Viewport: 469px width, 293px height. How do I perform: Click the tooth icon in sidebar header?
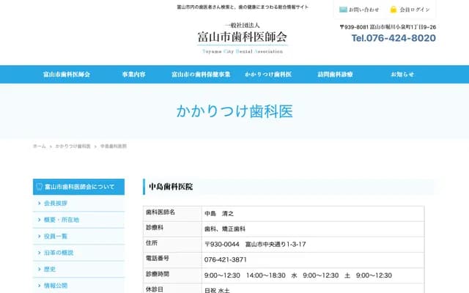pos(40,187)
